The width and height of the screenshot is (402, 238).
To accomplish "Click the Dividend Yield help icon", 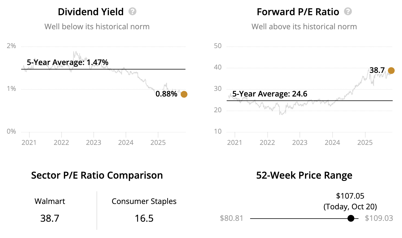I will [132, 12].
